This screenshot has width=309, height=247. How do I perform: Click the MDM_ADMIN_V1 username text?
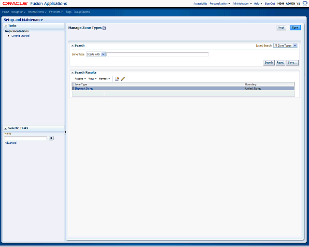[289, 3]
